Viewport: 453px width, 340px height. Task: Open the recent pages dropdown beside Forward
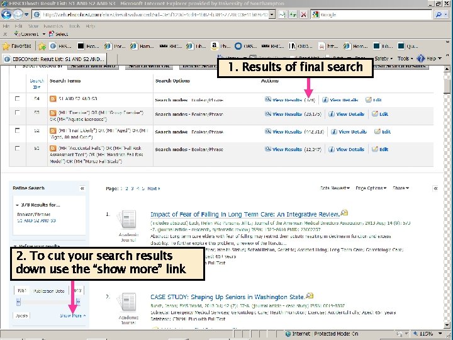26,14
